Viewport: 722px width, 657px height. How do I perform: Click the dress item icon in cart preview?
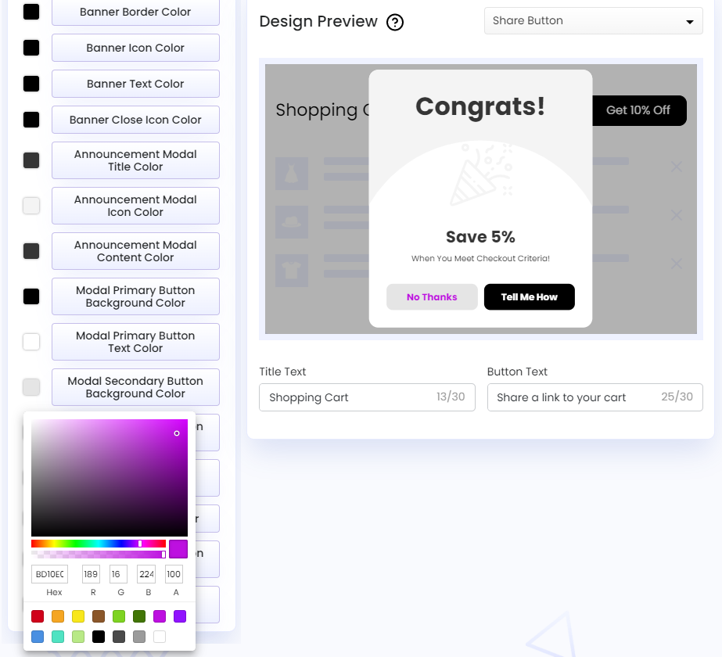tap(291, 173)
